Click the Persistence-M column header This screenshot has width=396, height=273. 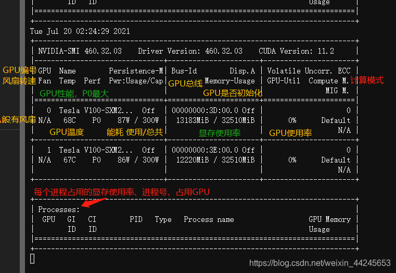point(136,71)
